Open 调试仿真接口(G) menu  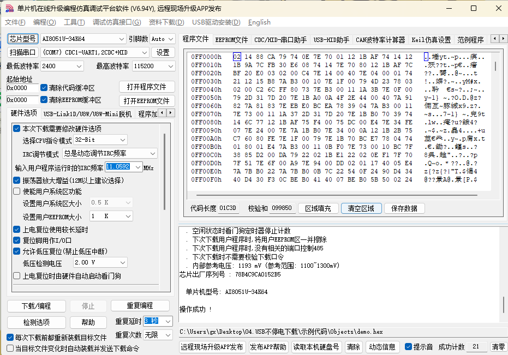(x=117, y=22)
